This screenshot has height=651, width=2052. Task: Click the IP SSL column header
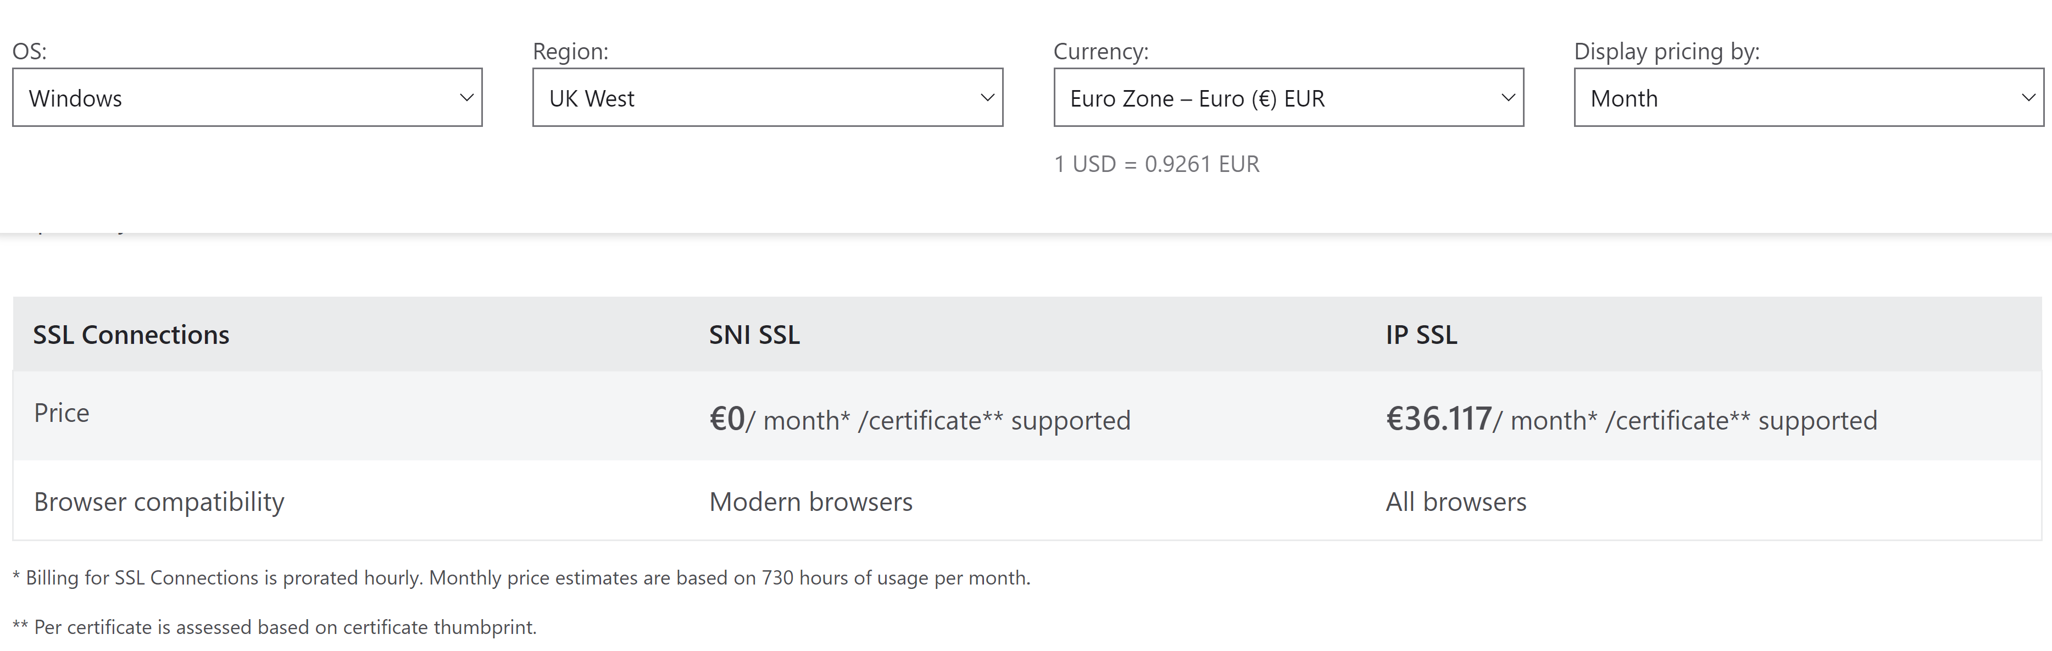click(1421, 335)
